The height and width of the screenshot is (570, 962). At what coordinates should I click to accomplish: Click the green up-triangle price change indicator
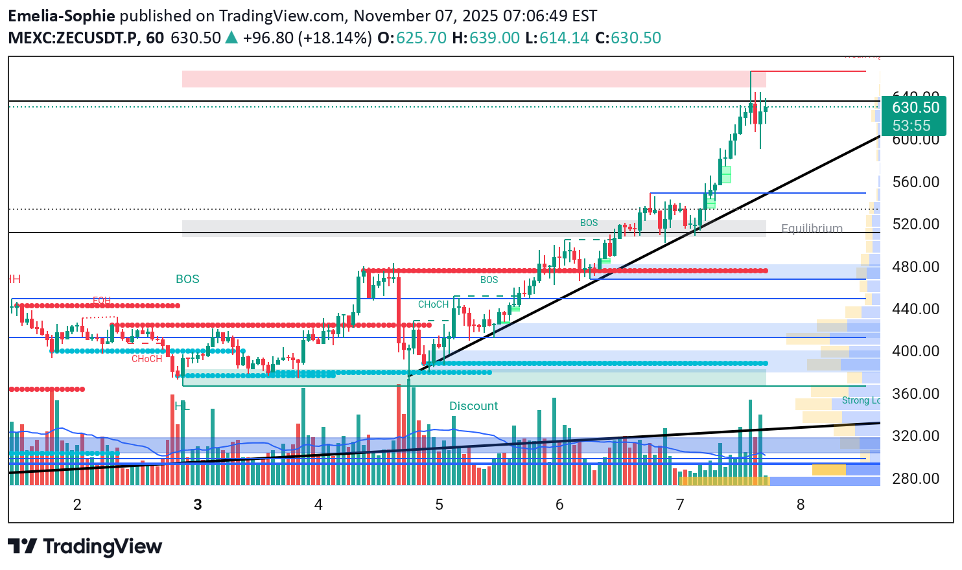(x=231, y=38)
